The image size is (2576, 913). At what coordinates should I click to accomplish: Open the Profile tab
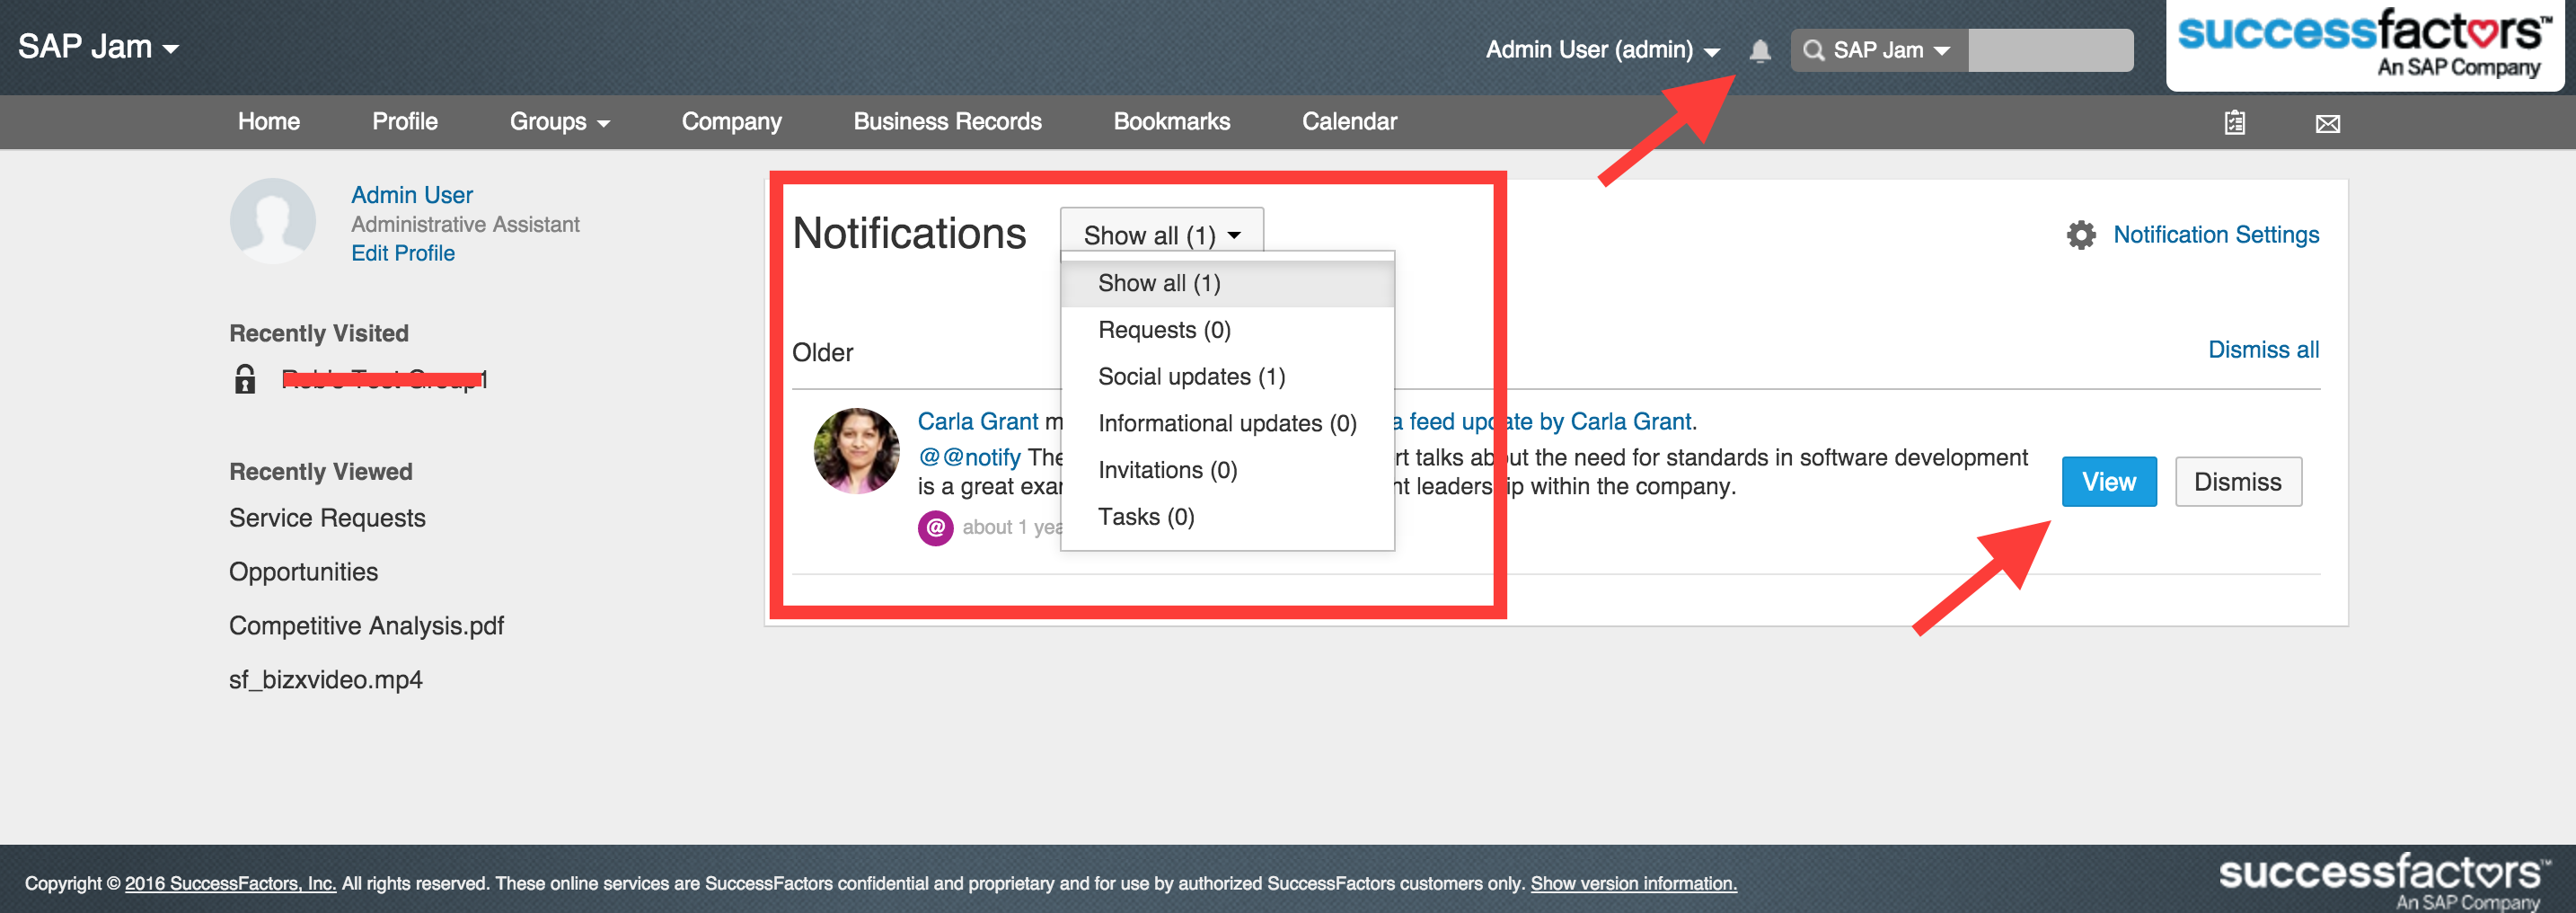405,122
